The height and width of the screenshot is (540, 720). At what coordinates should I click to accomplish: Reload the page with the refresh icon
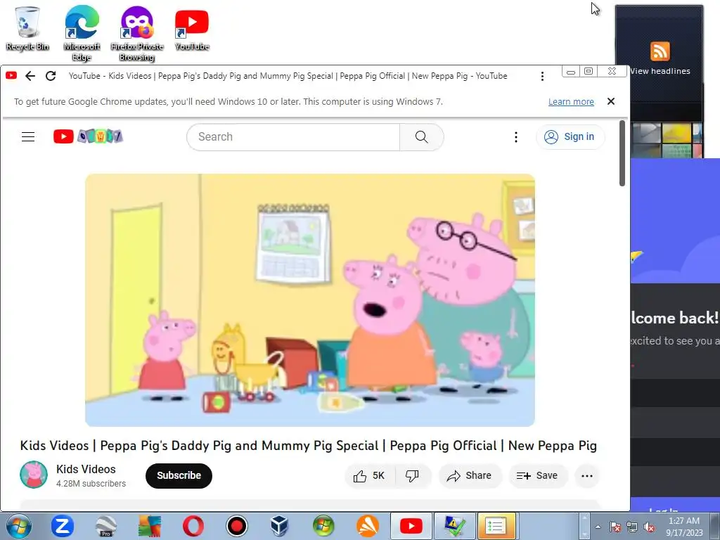tap(51, 76)
